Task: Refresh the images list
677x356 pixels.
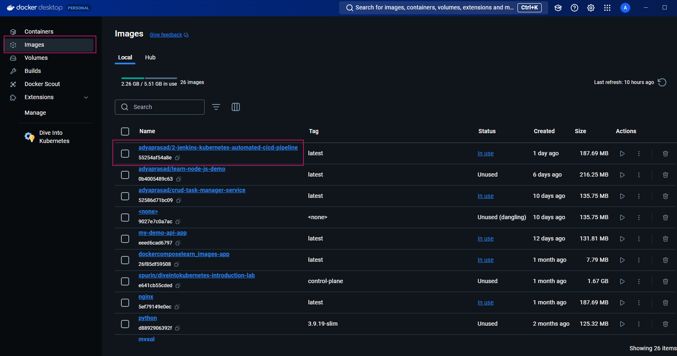Action: point(662,82)
